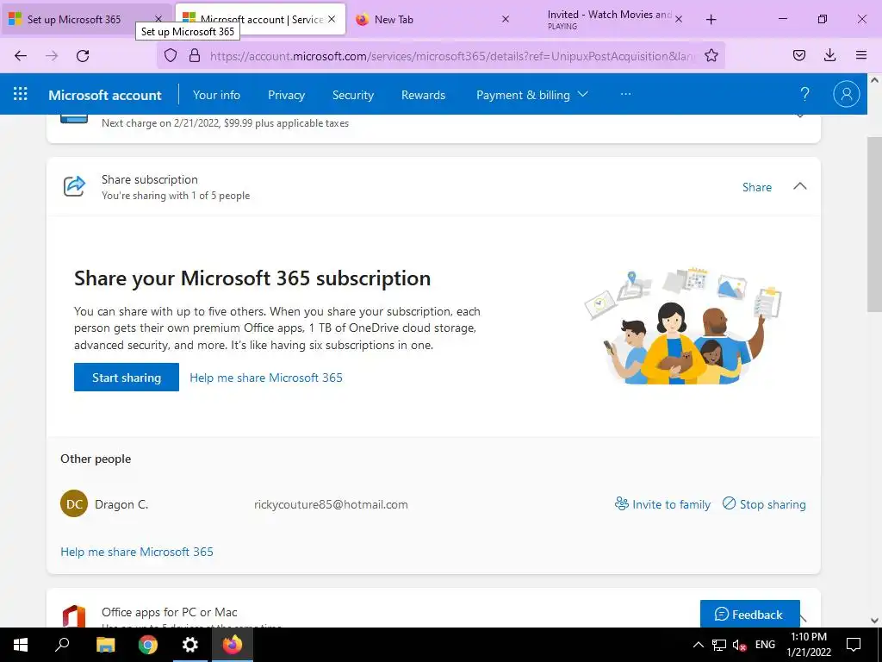Open the Firefox hamburger menu
This screenshot has width=882, height=662.
click(861, 55)
